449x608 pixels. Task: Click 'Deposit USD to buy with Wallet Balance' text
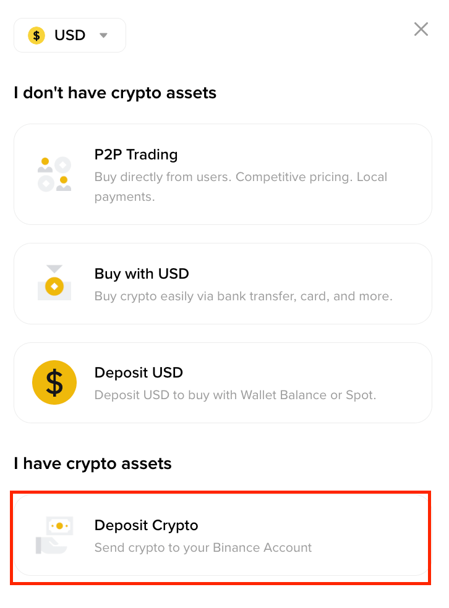coord(235,395)
